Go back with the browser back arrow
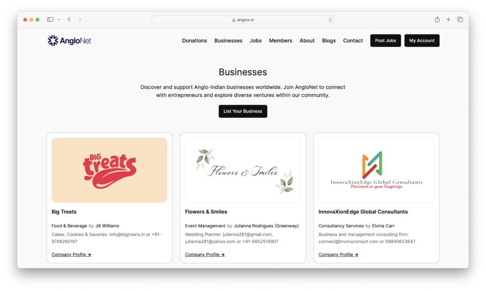486x291 pixels. [69, 19]
